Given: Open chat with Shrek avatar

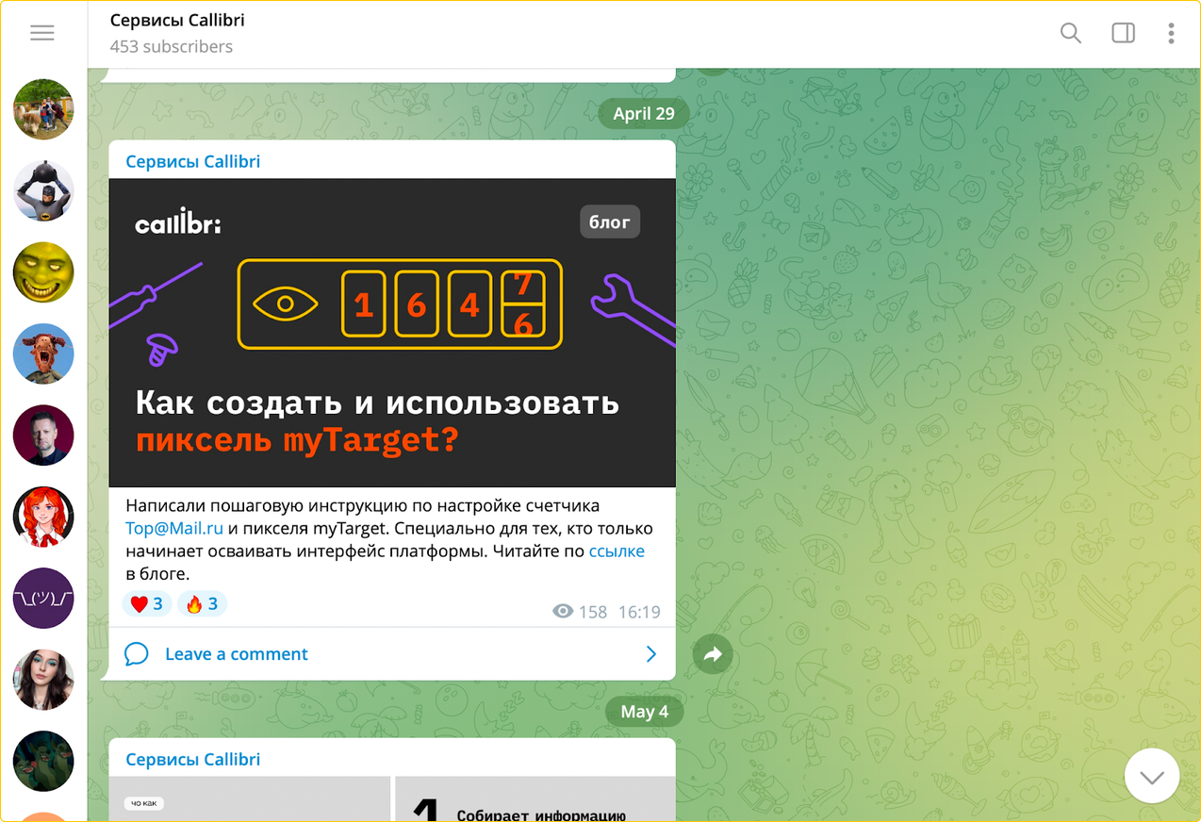Looking at the screenshot, I should click(x=43, y=272).
